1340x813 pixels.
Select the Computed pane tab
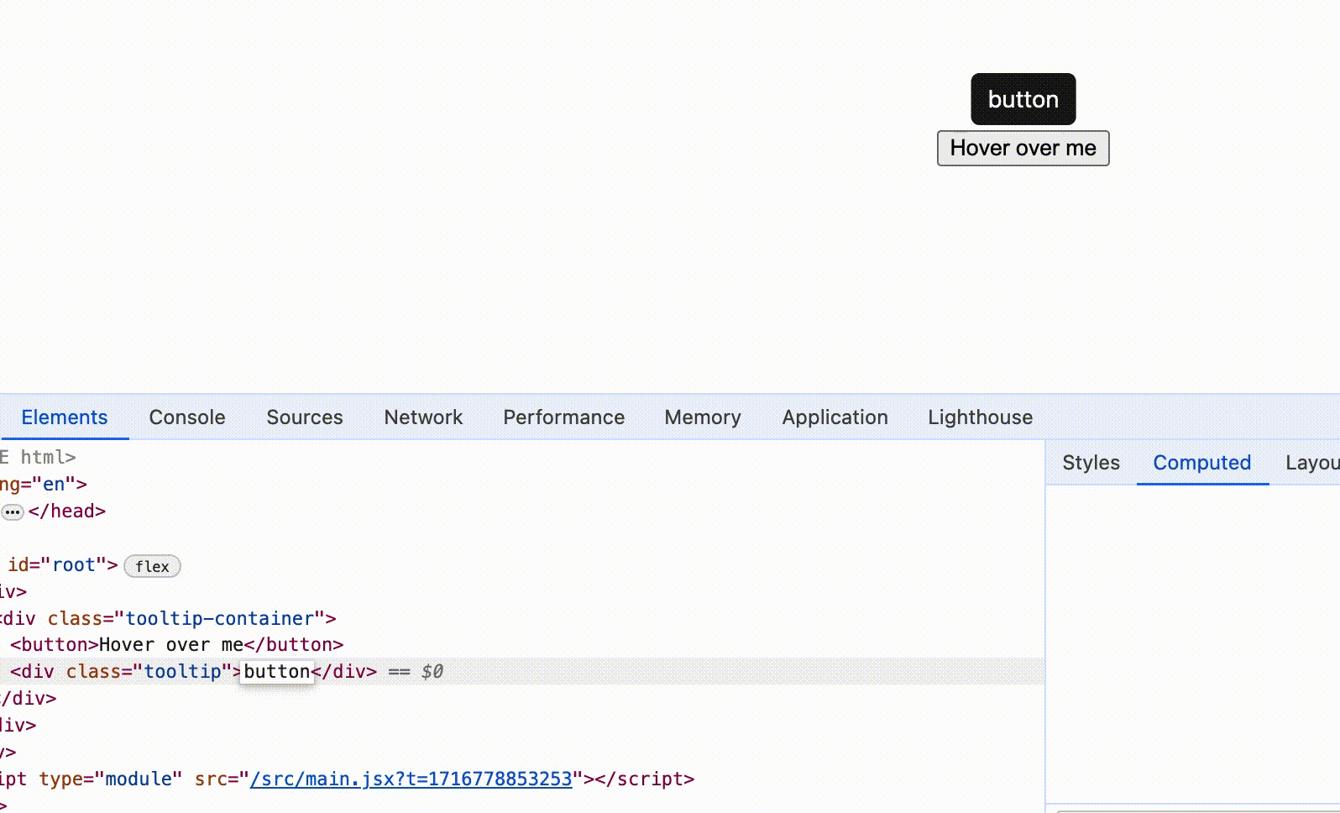[x=1201, y=463]
